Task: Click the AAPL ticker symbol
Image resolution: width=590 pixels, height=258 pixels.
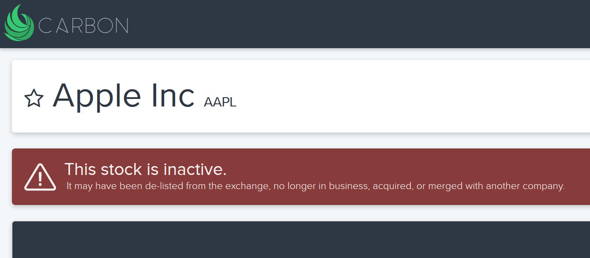Action: [220, 102]
